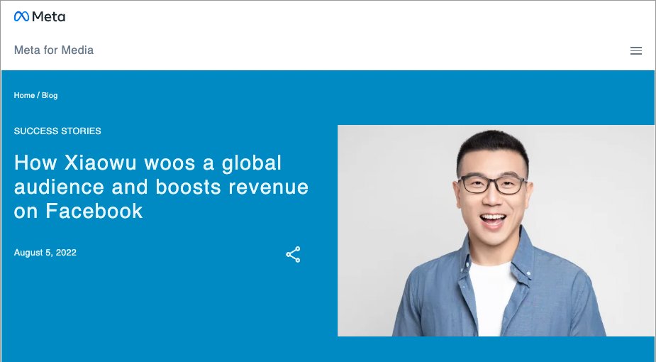This screenshot has width=656, height=362.
Task: Open the Blog breadcrumb link
Action: [x=50, y=95]
